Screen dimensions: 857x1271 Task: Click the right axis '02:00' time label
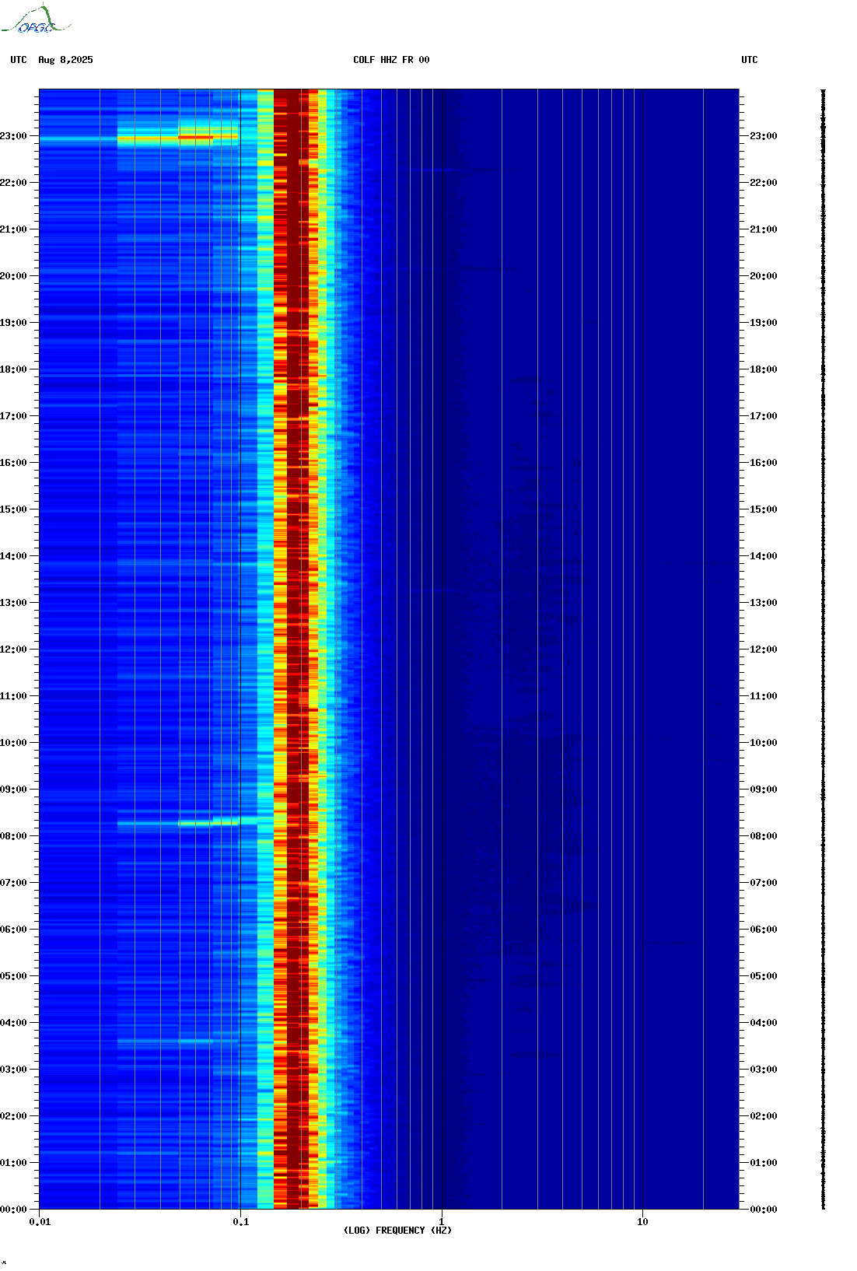tap(764, 1116)
